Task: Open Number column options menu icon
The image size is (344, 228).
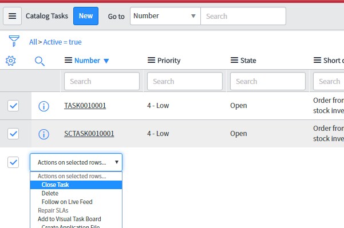Action: (68, 60)
